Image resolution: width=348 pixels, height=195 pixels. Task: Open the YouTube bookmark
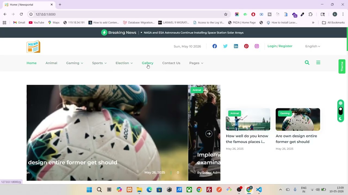tap(36, 22)
